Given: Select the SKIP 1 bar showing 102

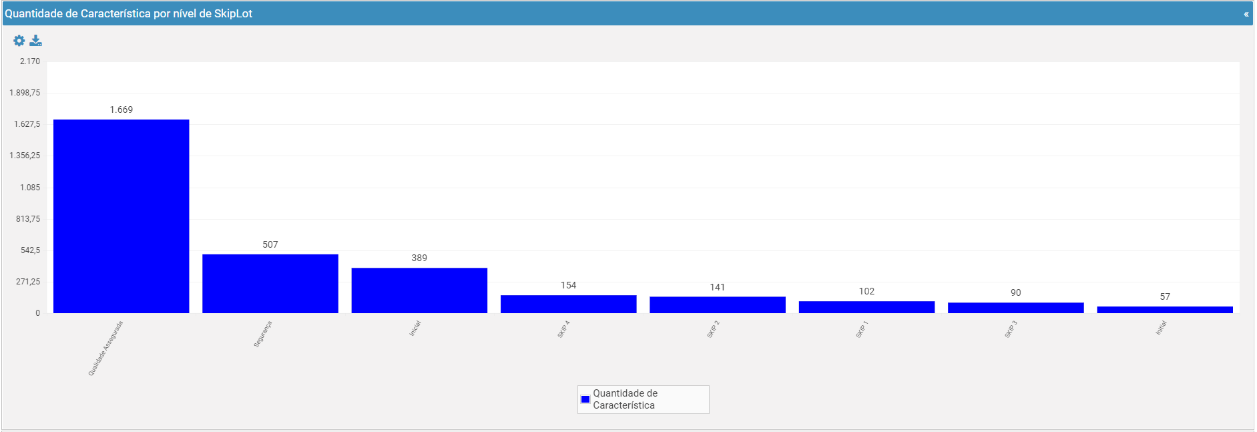Looking at the screenshot, I should pyautogui.click(x=866, y=307).
